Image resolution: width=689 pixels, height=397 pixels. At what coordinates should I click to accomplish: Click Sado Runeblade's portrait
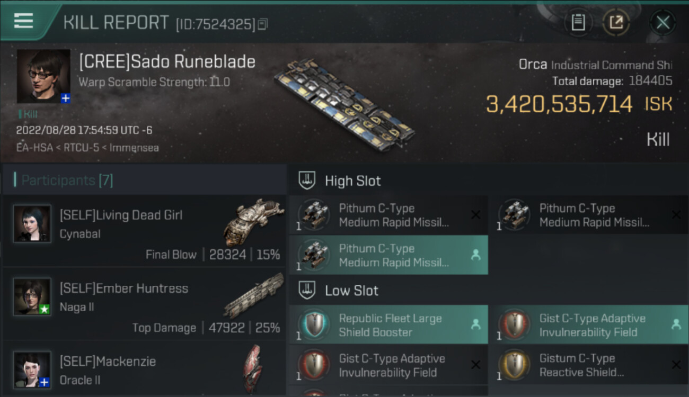43,76
